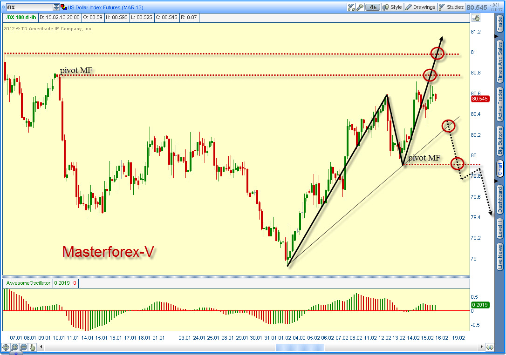Click the H: 80.595 high value

point(116,17)
